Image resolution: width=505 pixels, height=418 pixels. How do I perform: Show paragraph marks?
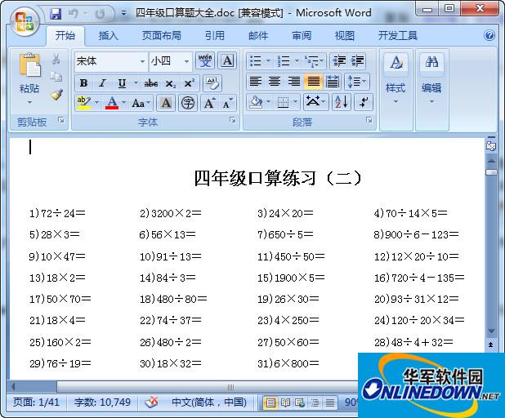364,102
